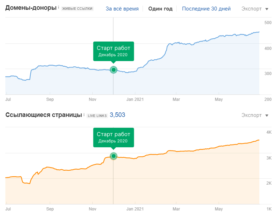Select the Один год time range
Viewport: 275px width, 215px height.
160,9
